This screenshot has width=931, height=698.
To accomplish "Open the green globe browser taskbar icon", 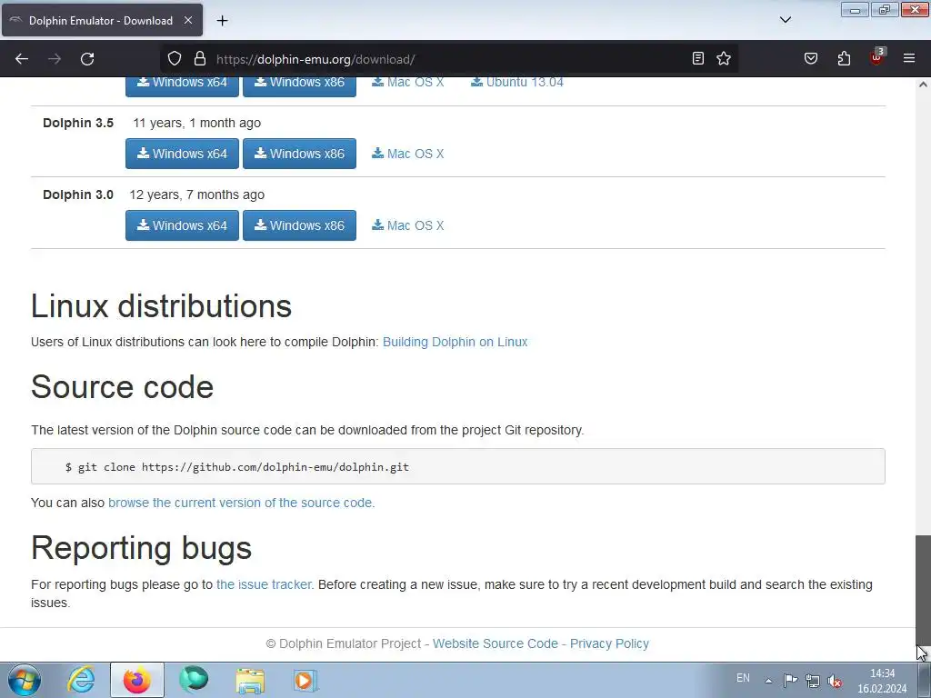I will 194,680.
